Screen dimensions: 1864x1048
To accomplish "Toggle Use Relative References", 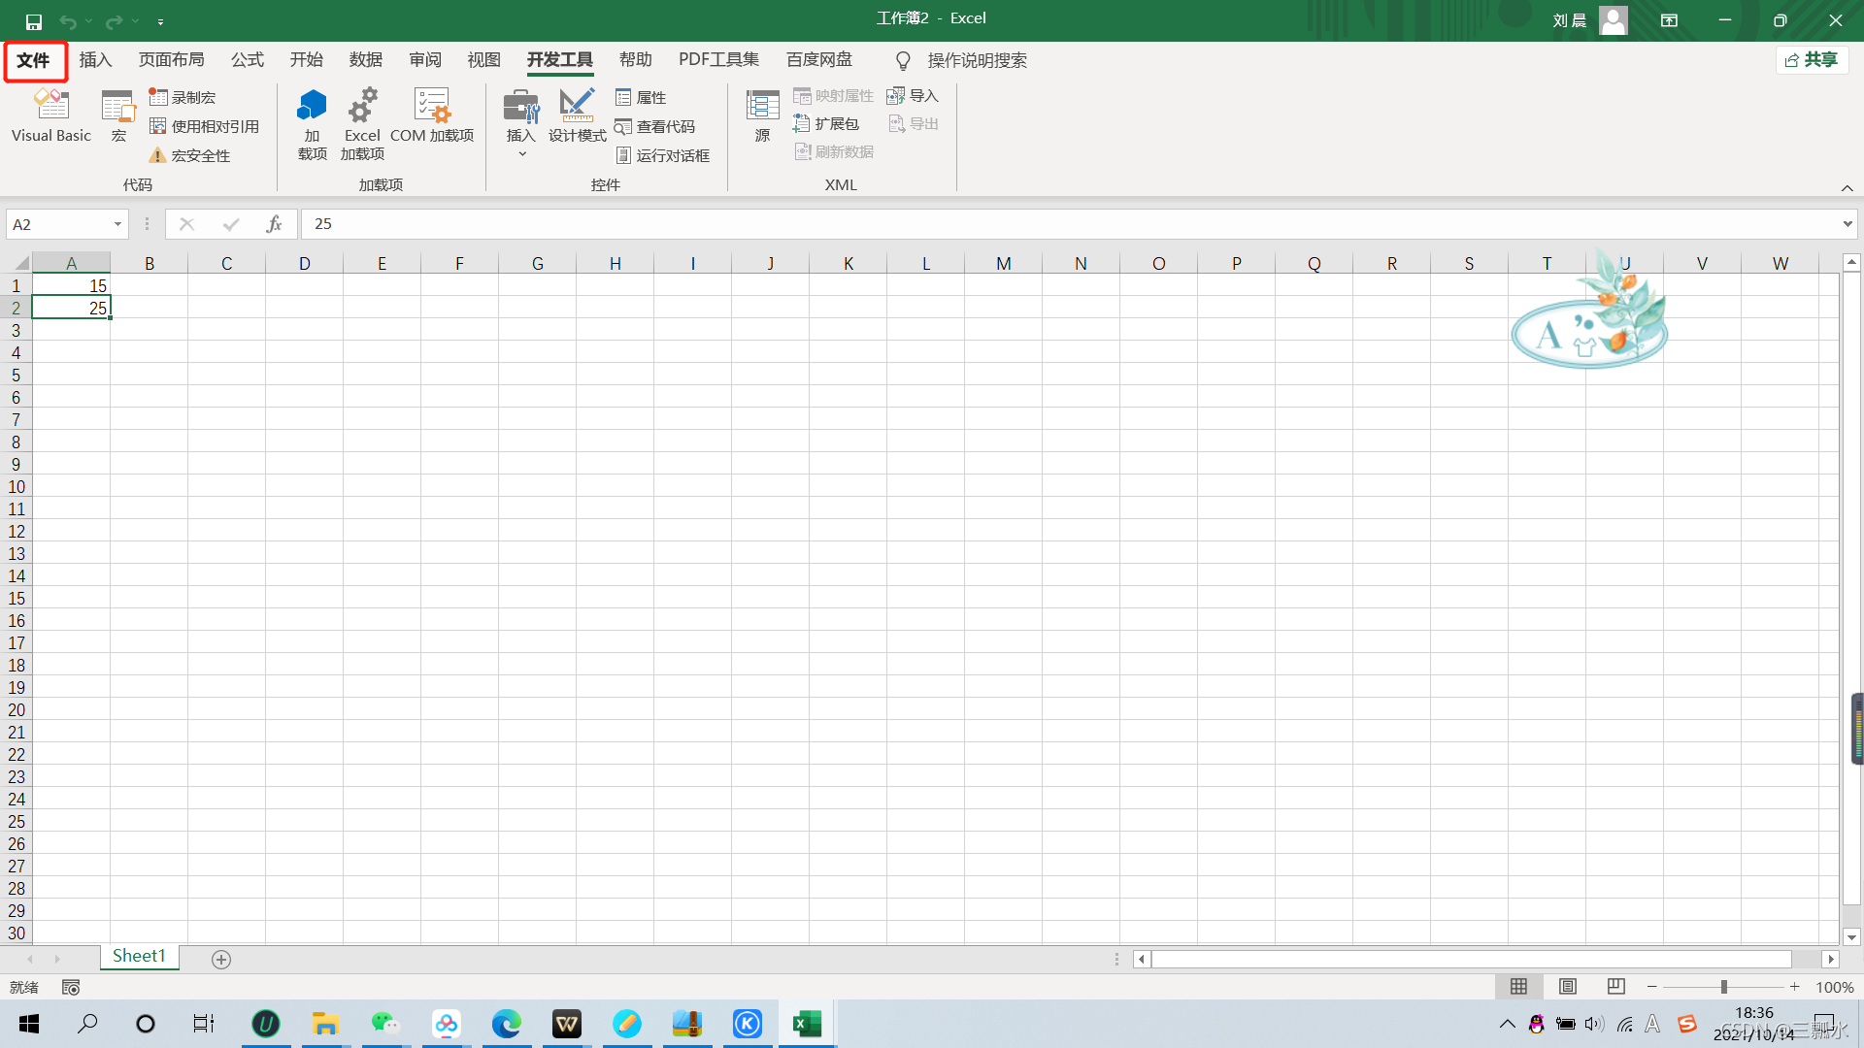I will click(205, 126).
